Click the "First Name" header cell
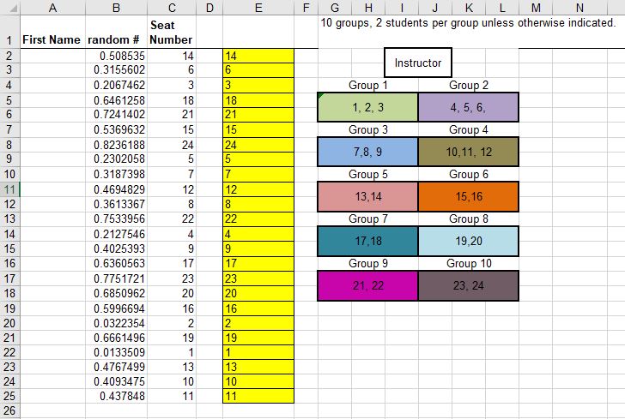 point(52,39)
